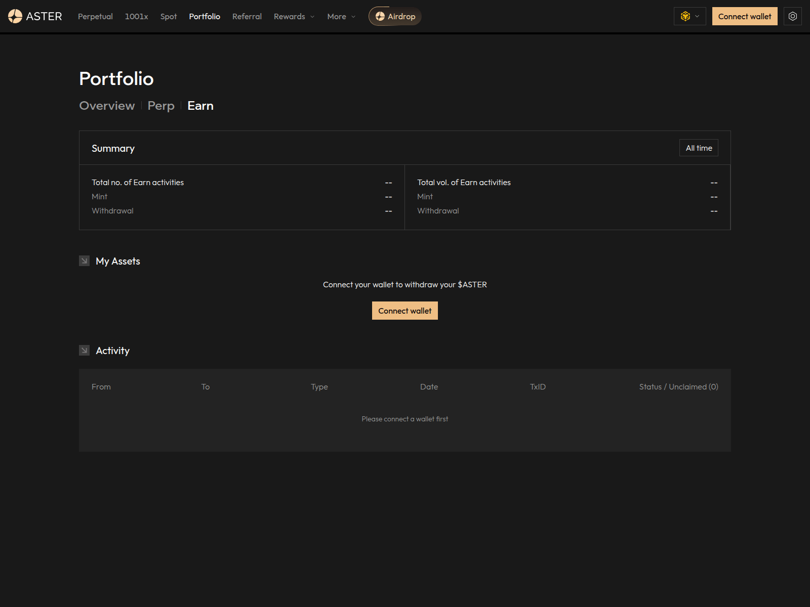Viewport: 810px width, 607px height.
Task: Collapse the Activity section arrow icon
Action: coord(84,350)
